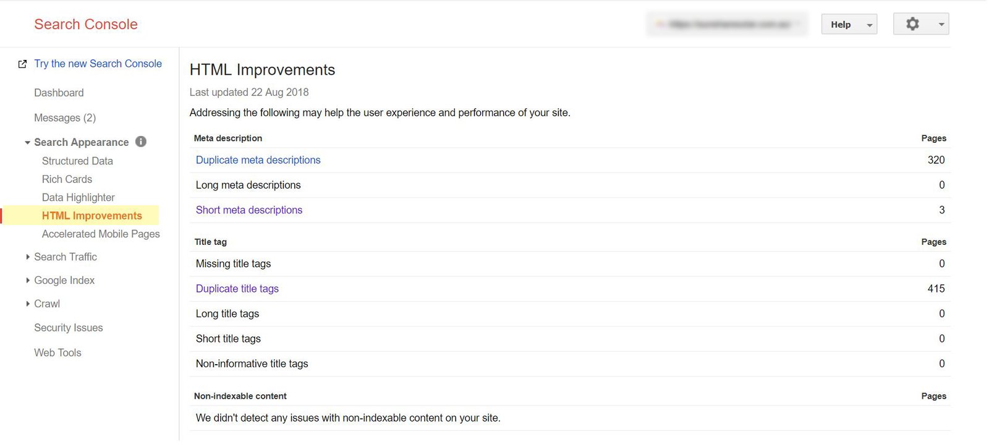Open Duplicate meta descriptions report
This screenshot has width=989, height=447.
pyautogui.click(x=258, y=160)
